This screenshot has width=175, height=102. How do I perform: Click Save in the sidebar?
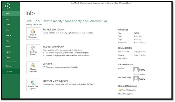(x=11, y=30)
